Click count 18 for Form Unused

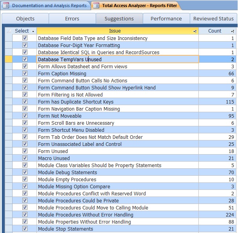point(231,151)
